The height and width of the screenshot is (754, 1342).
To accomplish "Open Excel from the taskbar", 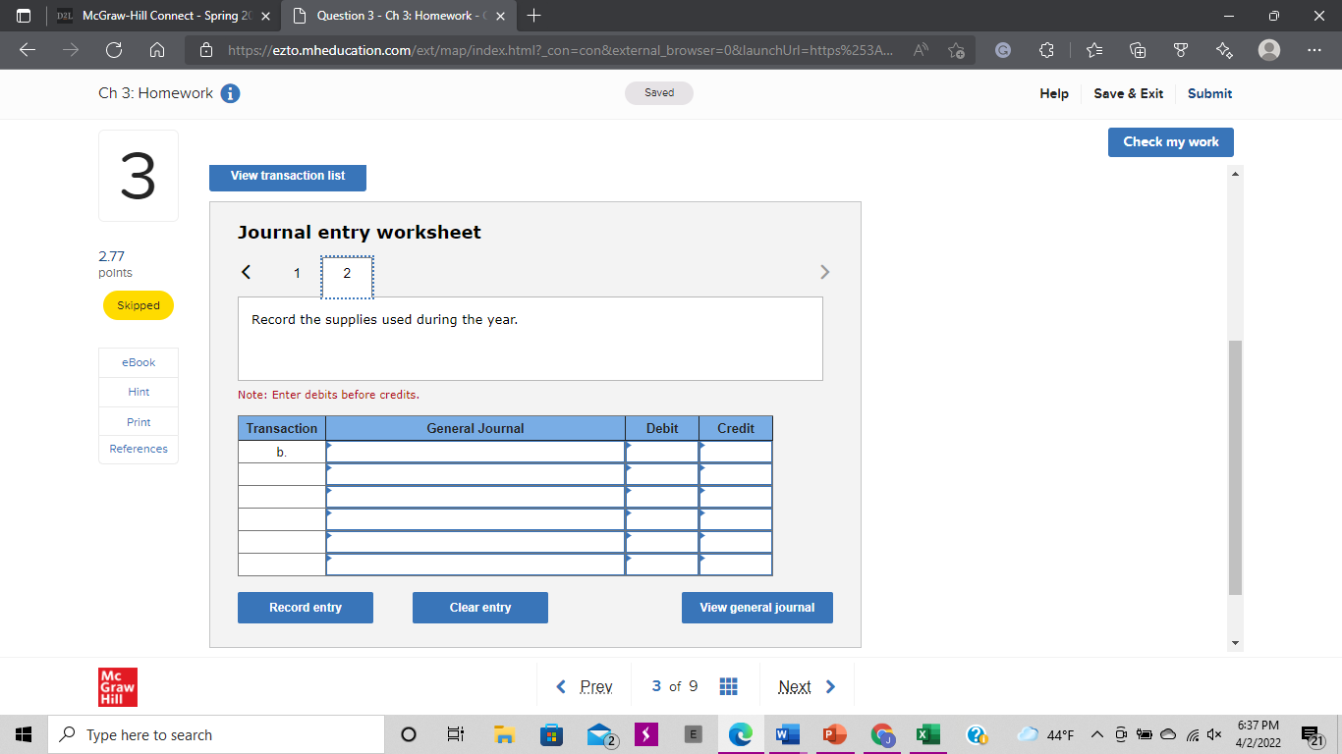I will click(927, 734).
